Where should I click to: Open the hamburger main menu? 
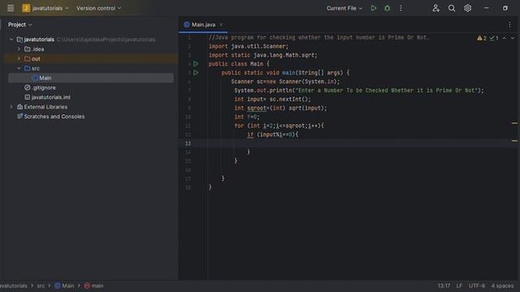click(11, 8)
